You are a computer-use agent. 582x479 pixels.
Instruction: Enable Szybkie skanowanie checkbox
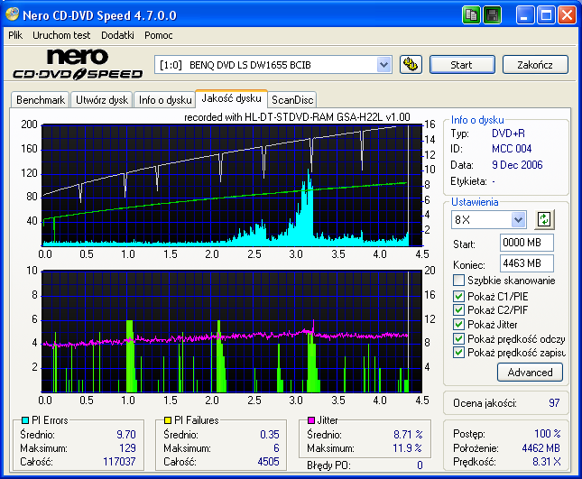click(459, 281)
